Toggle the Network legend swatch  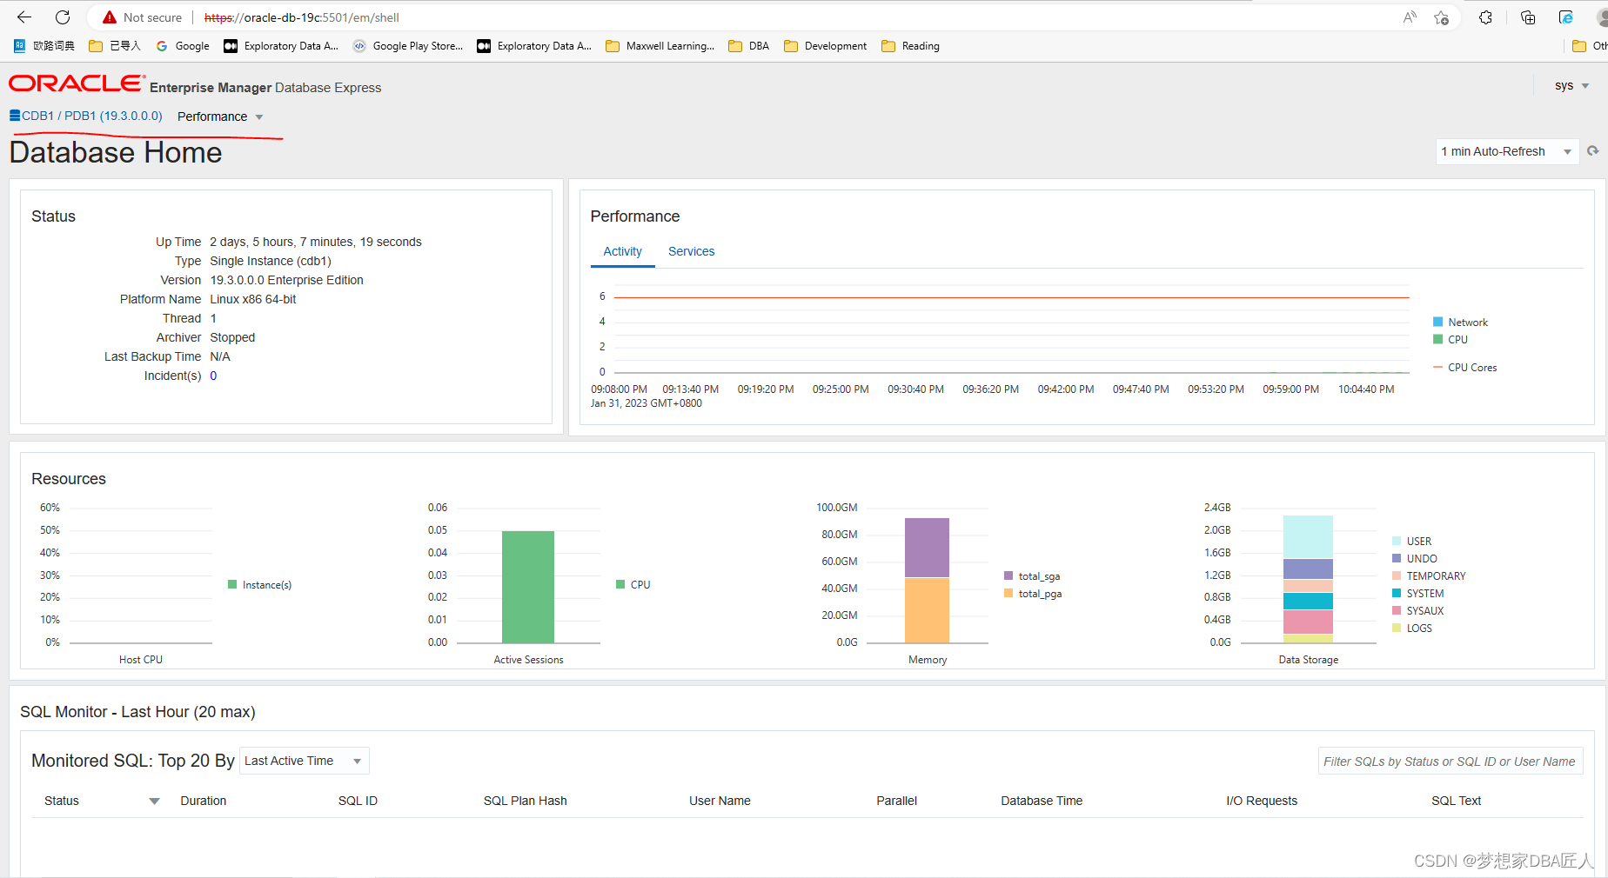[x=1438, y=322]
